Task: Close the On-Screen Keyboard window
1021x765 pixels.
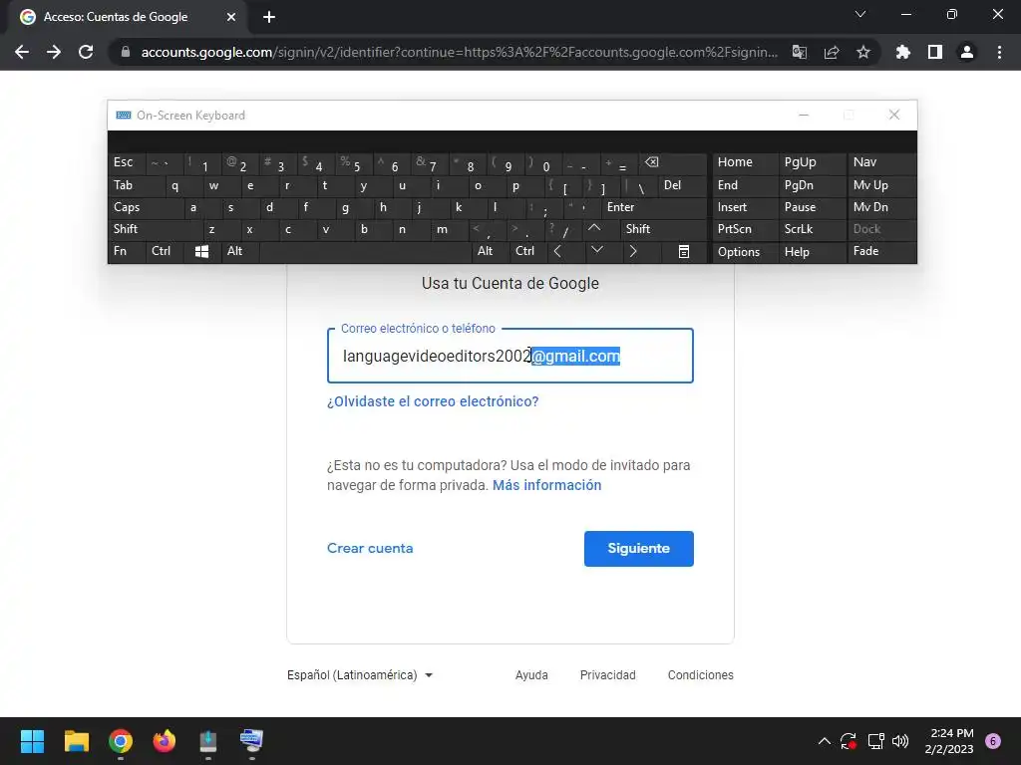Action: [894, 116]
